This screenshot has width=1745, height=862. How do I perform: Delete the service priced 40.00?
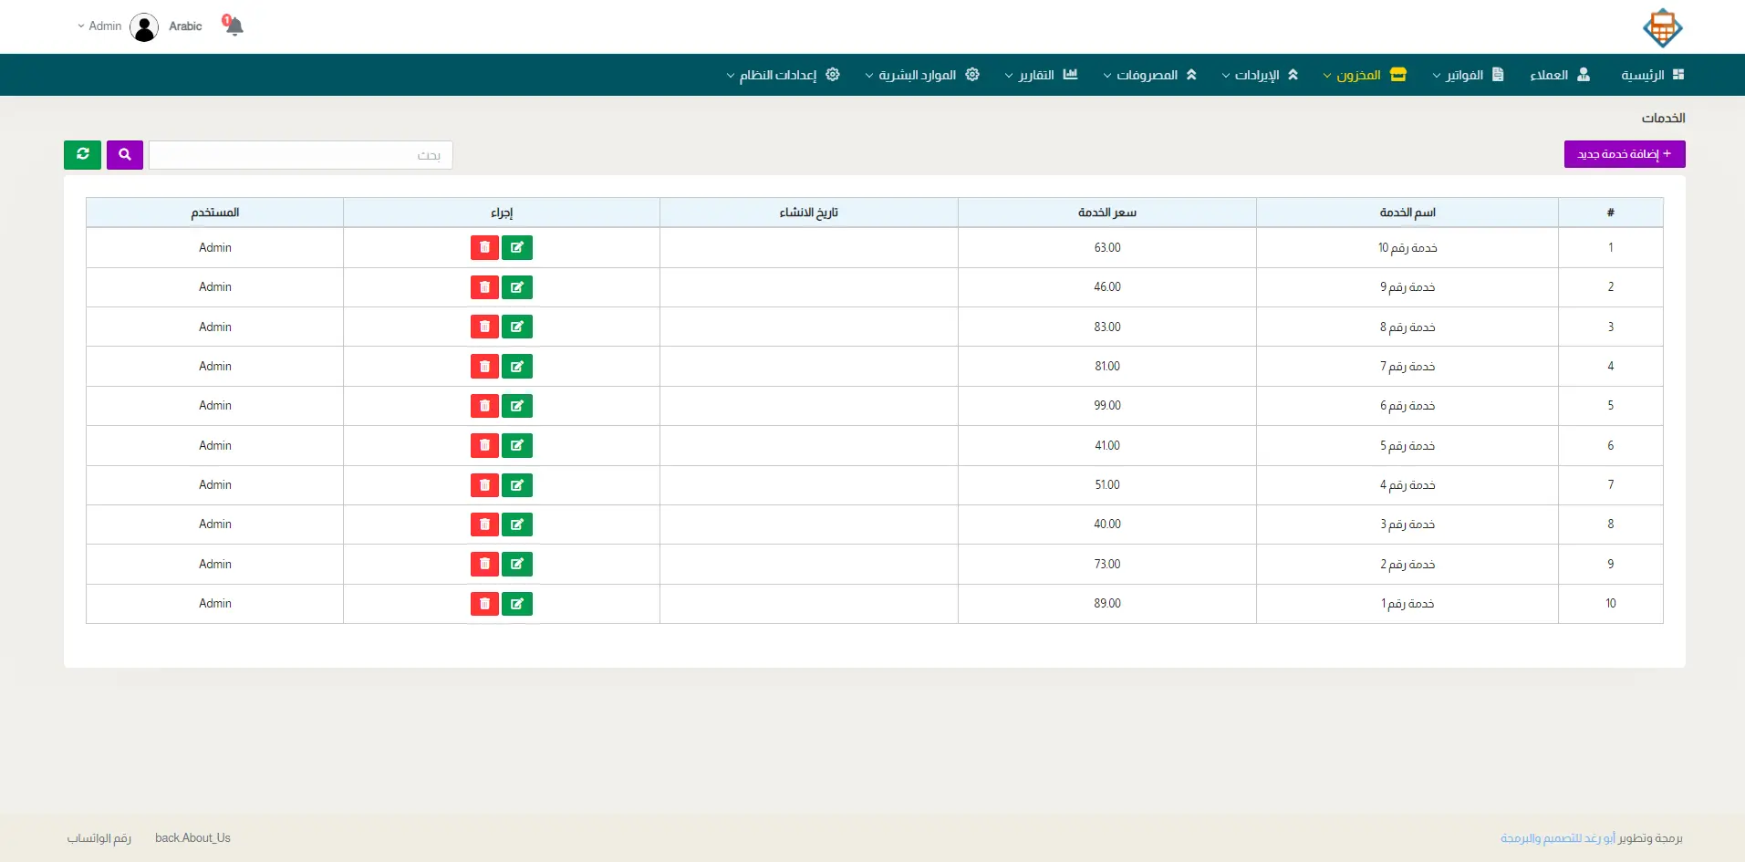tap(484, 524)
